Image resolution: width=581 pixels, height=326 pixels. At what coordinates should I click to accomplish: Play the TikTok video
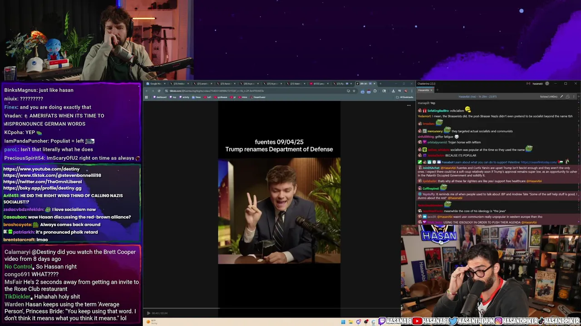coord(148,313)
